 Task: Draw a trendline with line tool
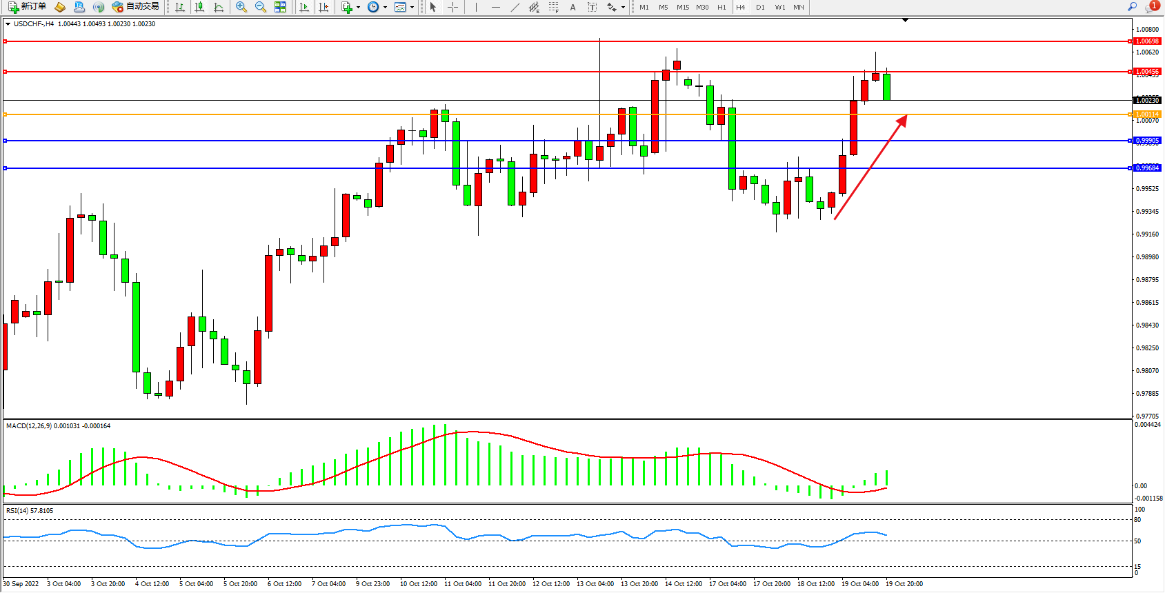click(x=515, y=7)
